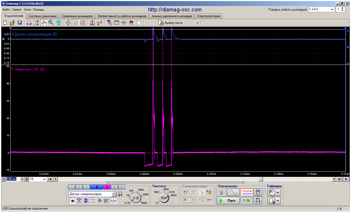This screenshot has height=212, width=351.
Task: Click the horizontal stretch arc icon
Action: [x=29, y=23]
